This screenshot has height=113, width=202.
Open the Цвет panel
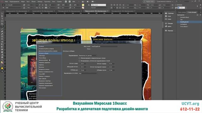click(168, 26)
